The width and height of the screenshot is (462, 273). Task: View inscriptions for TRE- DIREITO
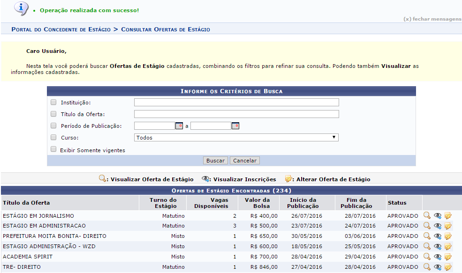click(x=438, y=267)
